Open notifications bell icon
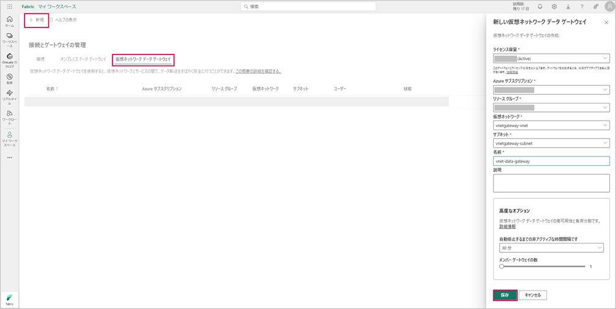 coord(540,7)
